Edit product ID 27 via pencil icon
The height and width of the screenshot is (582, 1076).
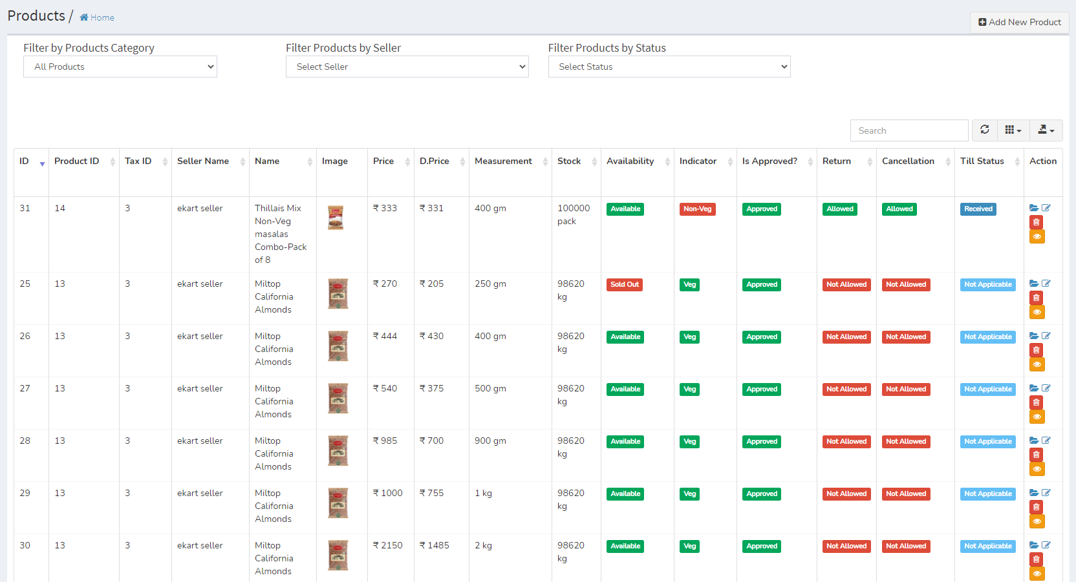tap(1046, 388)
